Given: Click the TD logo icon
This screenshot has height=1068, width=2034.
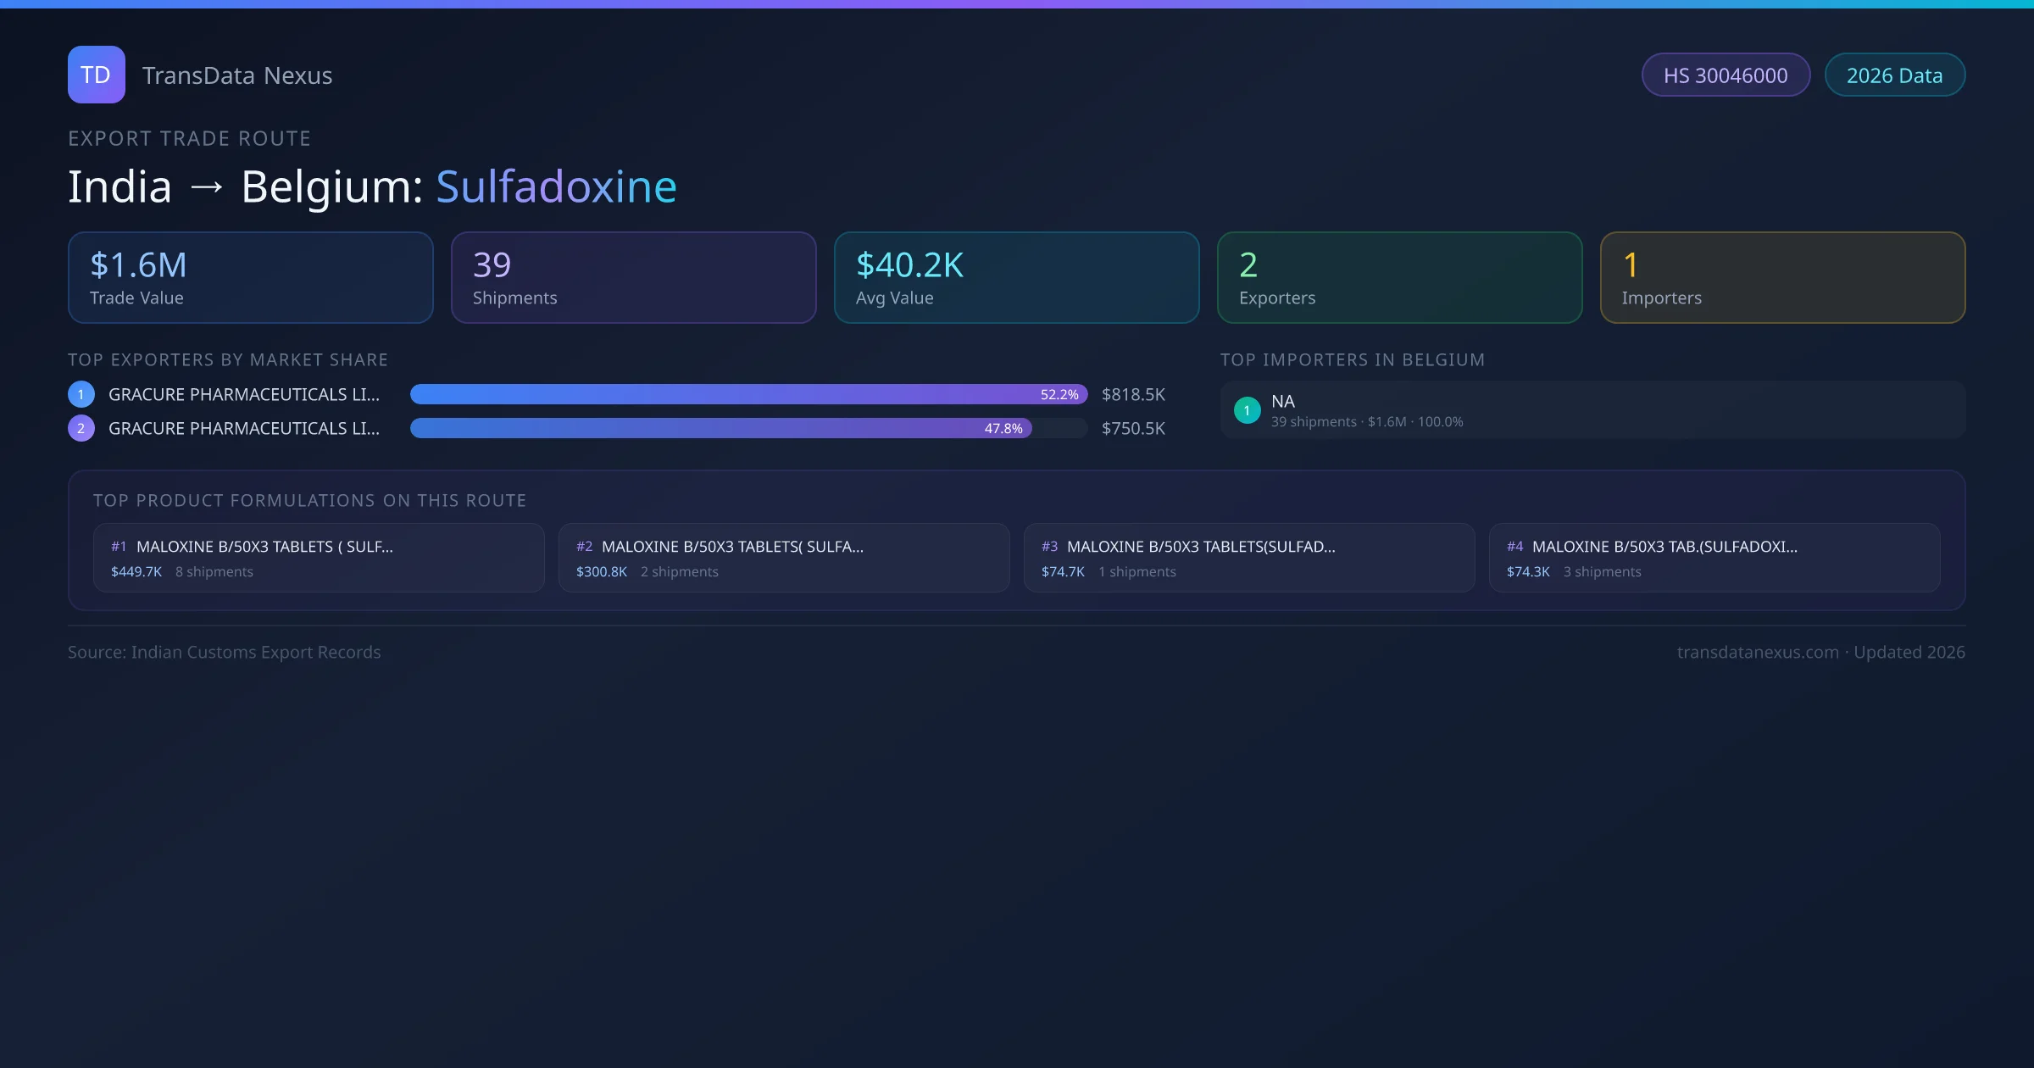Looking at the screenshot, I should click(96, 75).
